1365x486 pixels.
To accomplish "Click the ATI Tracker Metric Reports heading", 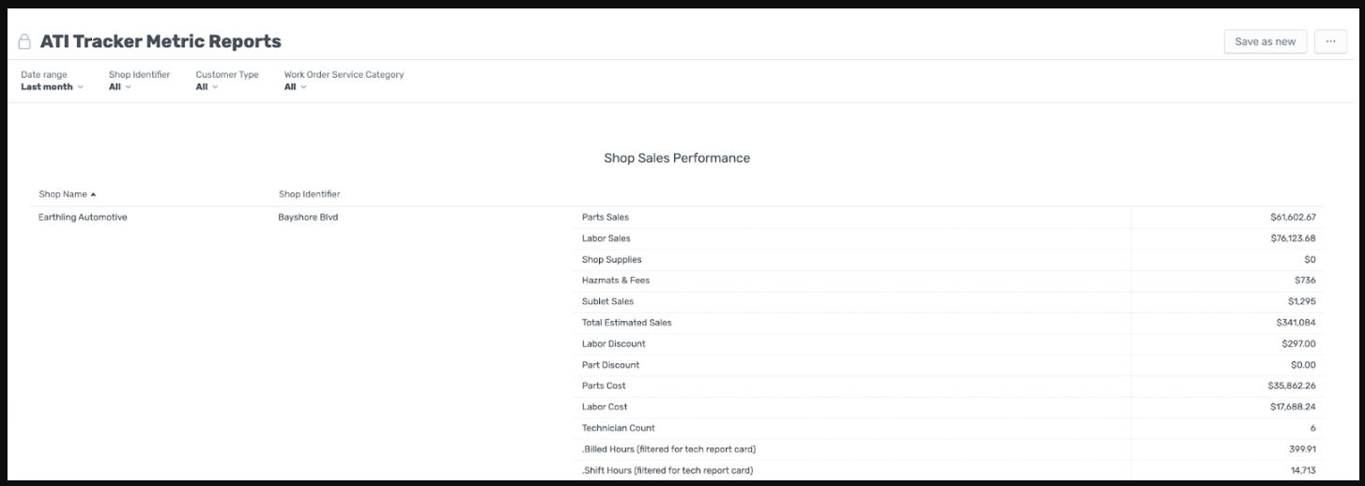I will (161, 41).
